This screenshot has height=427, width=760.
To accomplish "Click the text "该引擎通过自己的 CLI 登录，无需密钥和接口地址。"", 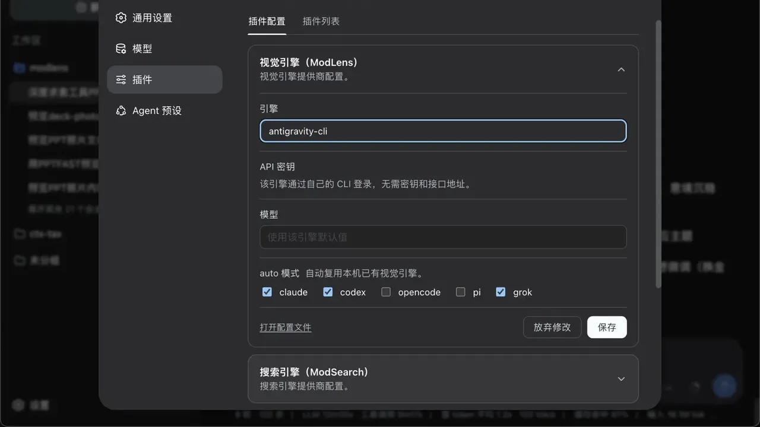I will (366, 184).
